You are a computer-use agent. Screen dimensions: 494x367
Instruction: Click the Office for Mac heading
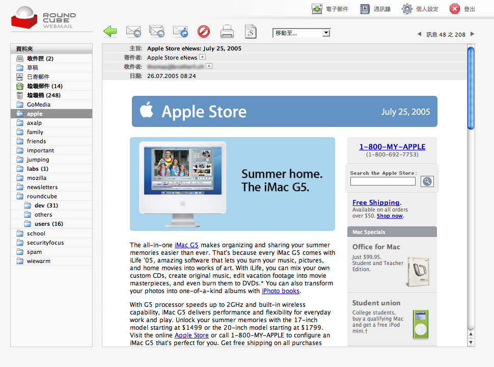tap(376, 247)
